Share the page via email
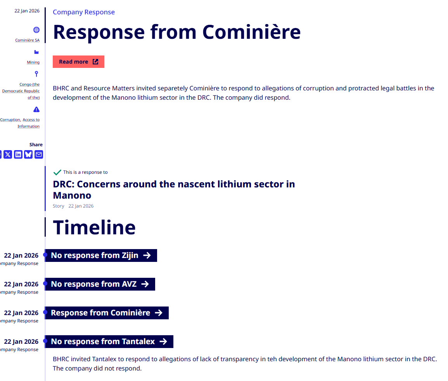 [x=39, y=154]
